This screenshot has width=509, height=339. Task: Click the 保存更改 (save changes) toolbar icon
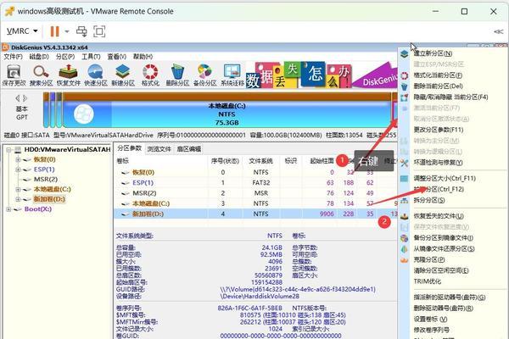click(x=14, y=75)
